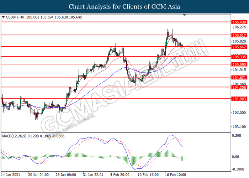This screenshot has height=178, width=249.
Task: Click the 4 Feb 20:00 time label
Action: pyautogui.click(x=120, y=175)
